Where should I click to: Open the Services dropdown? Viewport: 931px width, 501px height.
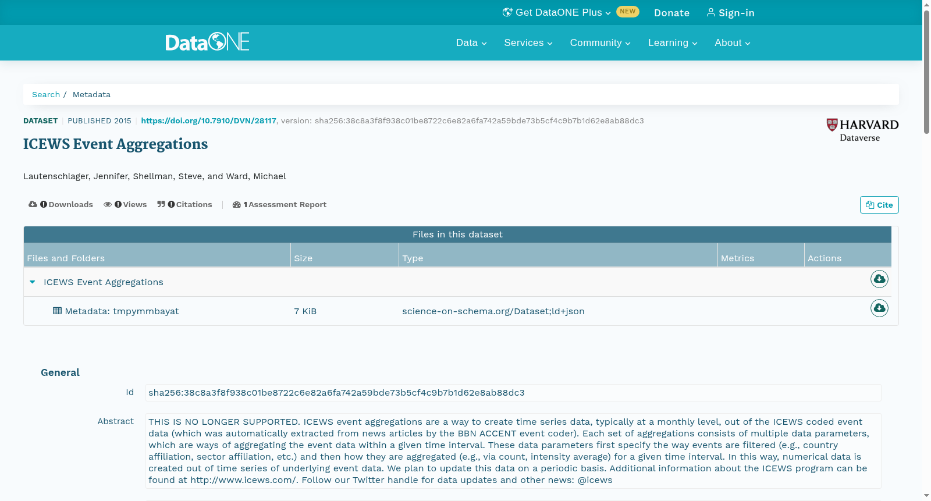(x=528, y=42)
